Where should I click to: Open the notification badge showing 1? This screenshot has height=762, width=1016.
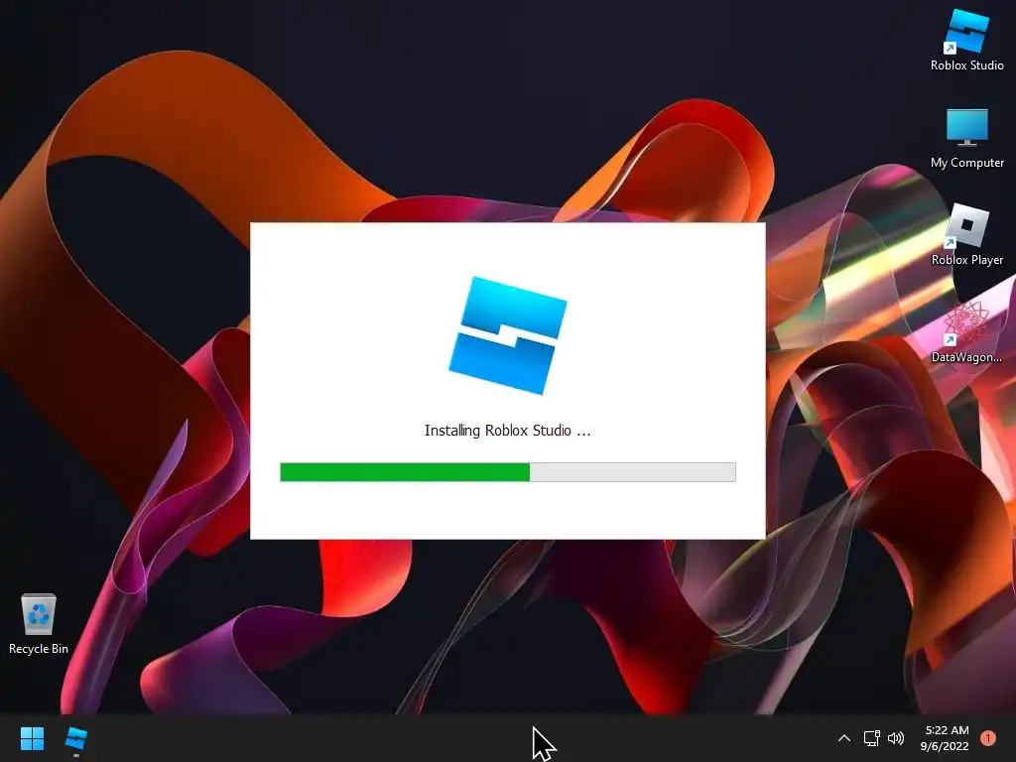click(x=988, y=738)
